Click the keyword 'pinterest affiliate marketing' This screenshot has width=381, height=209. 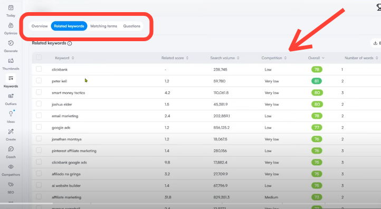(x=74, y=151)
